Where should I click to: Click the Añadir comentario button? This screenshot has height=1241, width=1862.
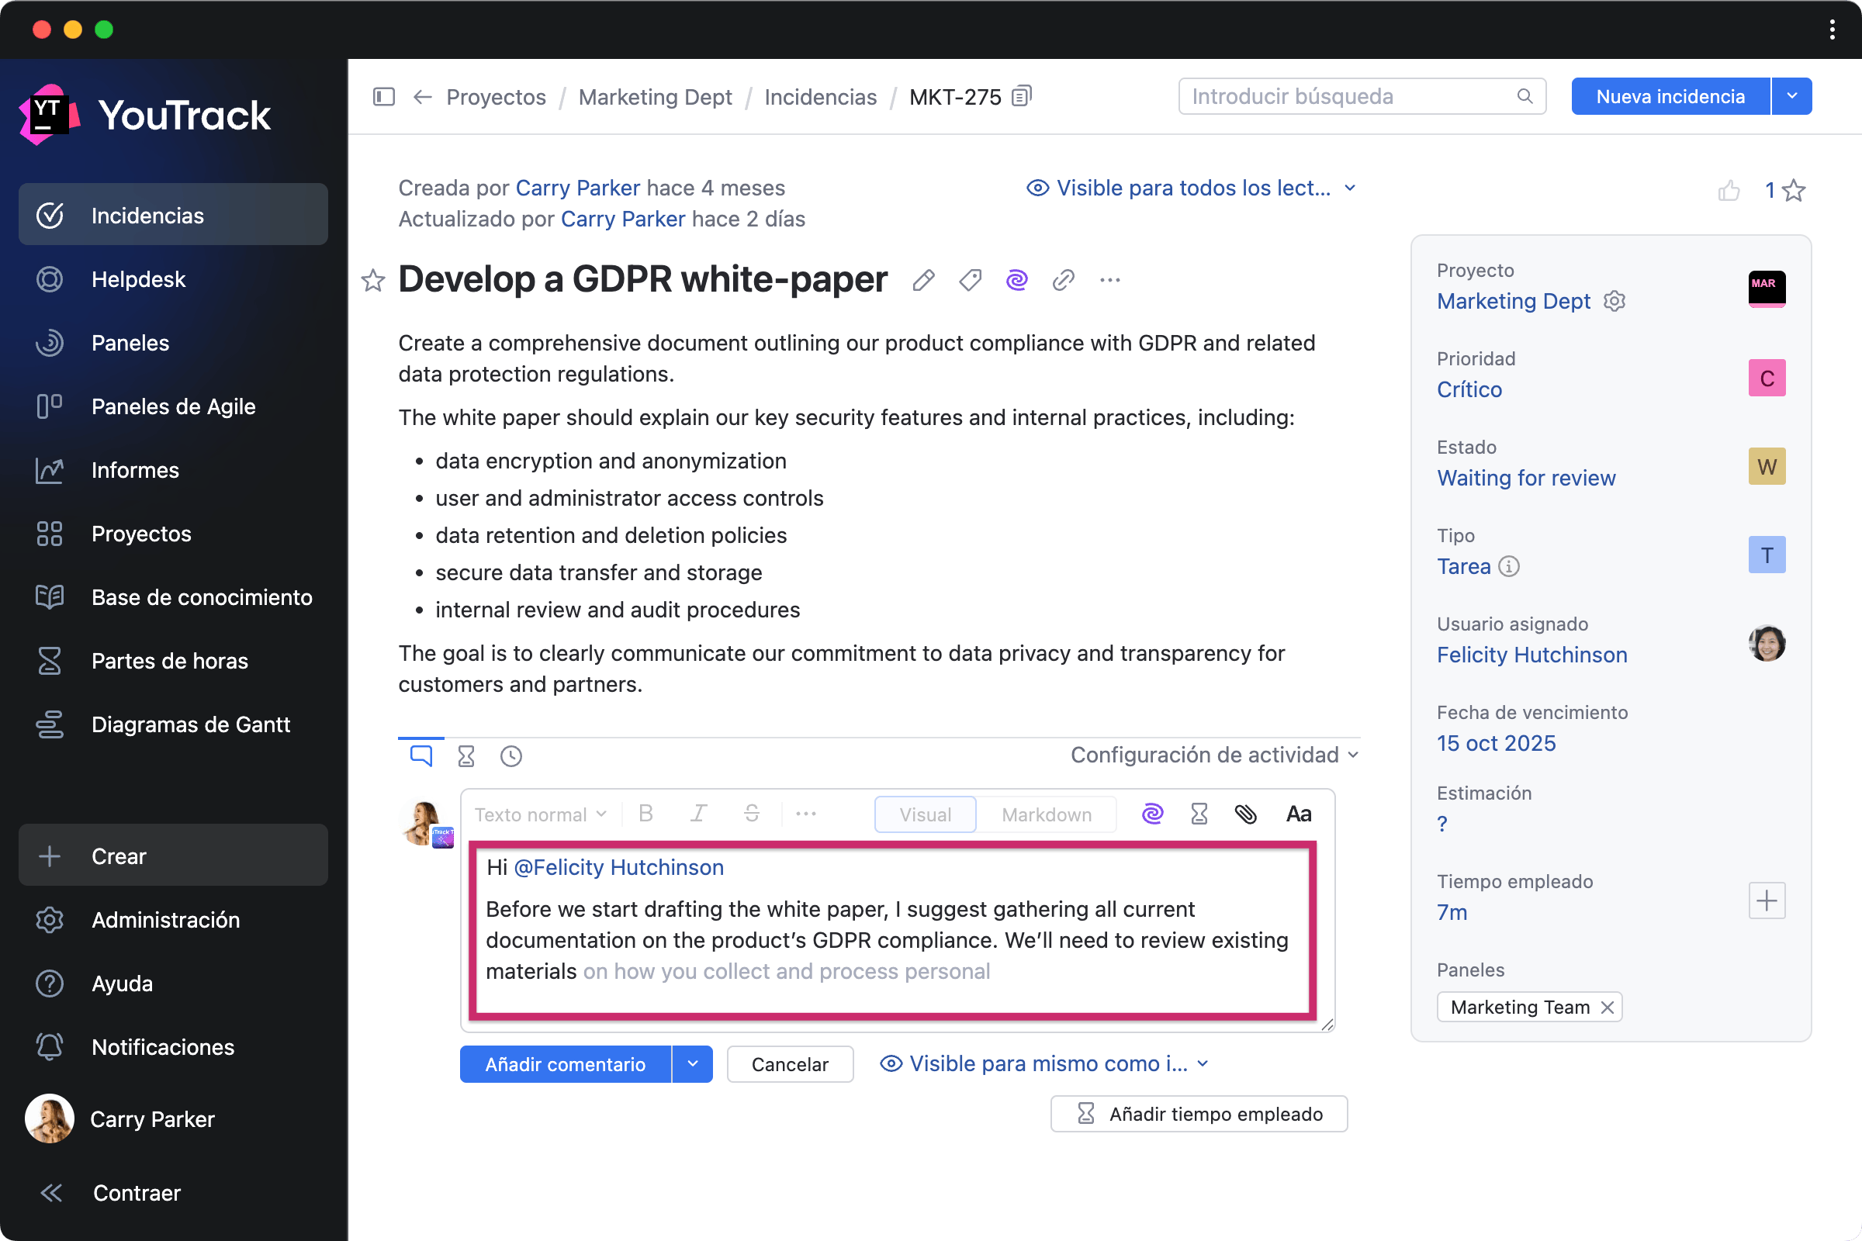pyautogui.click(x=566, y=1064)
